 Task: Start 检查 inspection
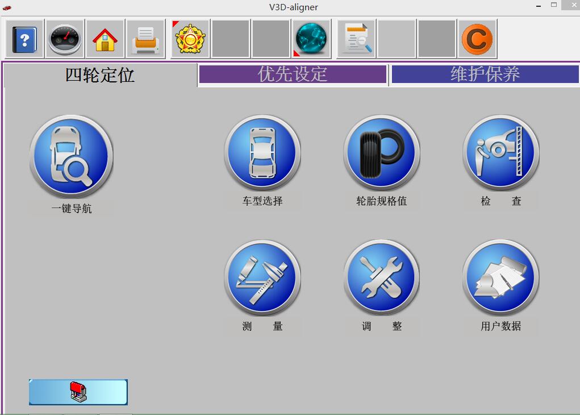(x=500, y=153)
